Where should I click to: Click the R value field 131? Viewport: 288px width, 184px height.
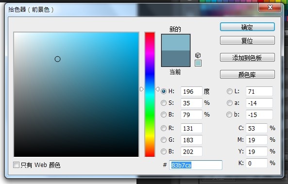coord(191,128)
